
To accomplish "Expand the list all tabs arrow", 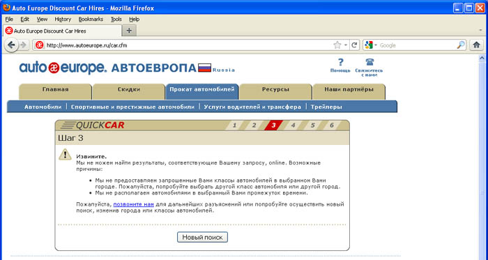I will (481, 31).
